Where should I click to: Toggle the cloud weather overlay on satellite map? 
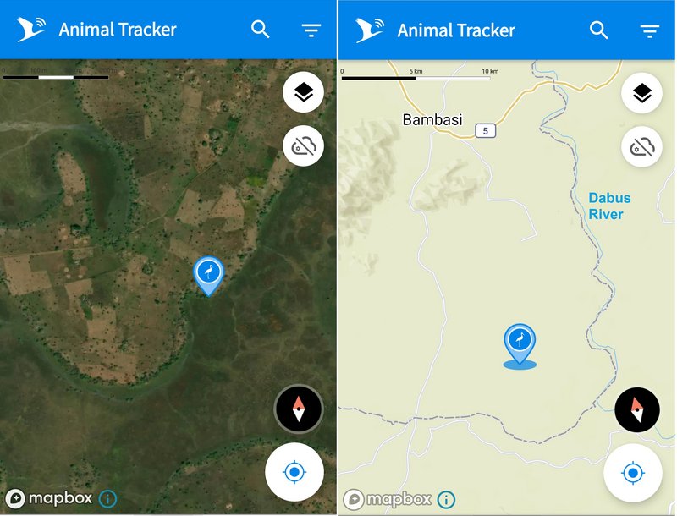point(304,146)
